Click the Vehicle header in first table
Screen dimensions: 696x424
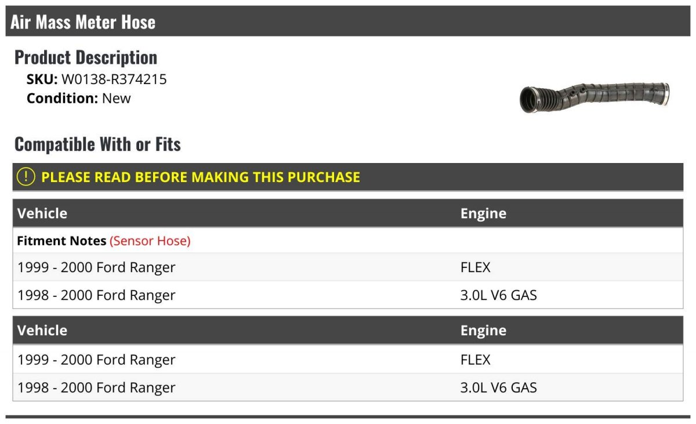point(42,213)
